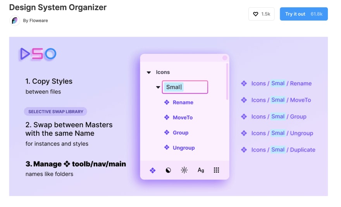Click the Icons folder label

(163, 72)
